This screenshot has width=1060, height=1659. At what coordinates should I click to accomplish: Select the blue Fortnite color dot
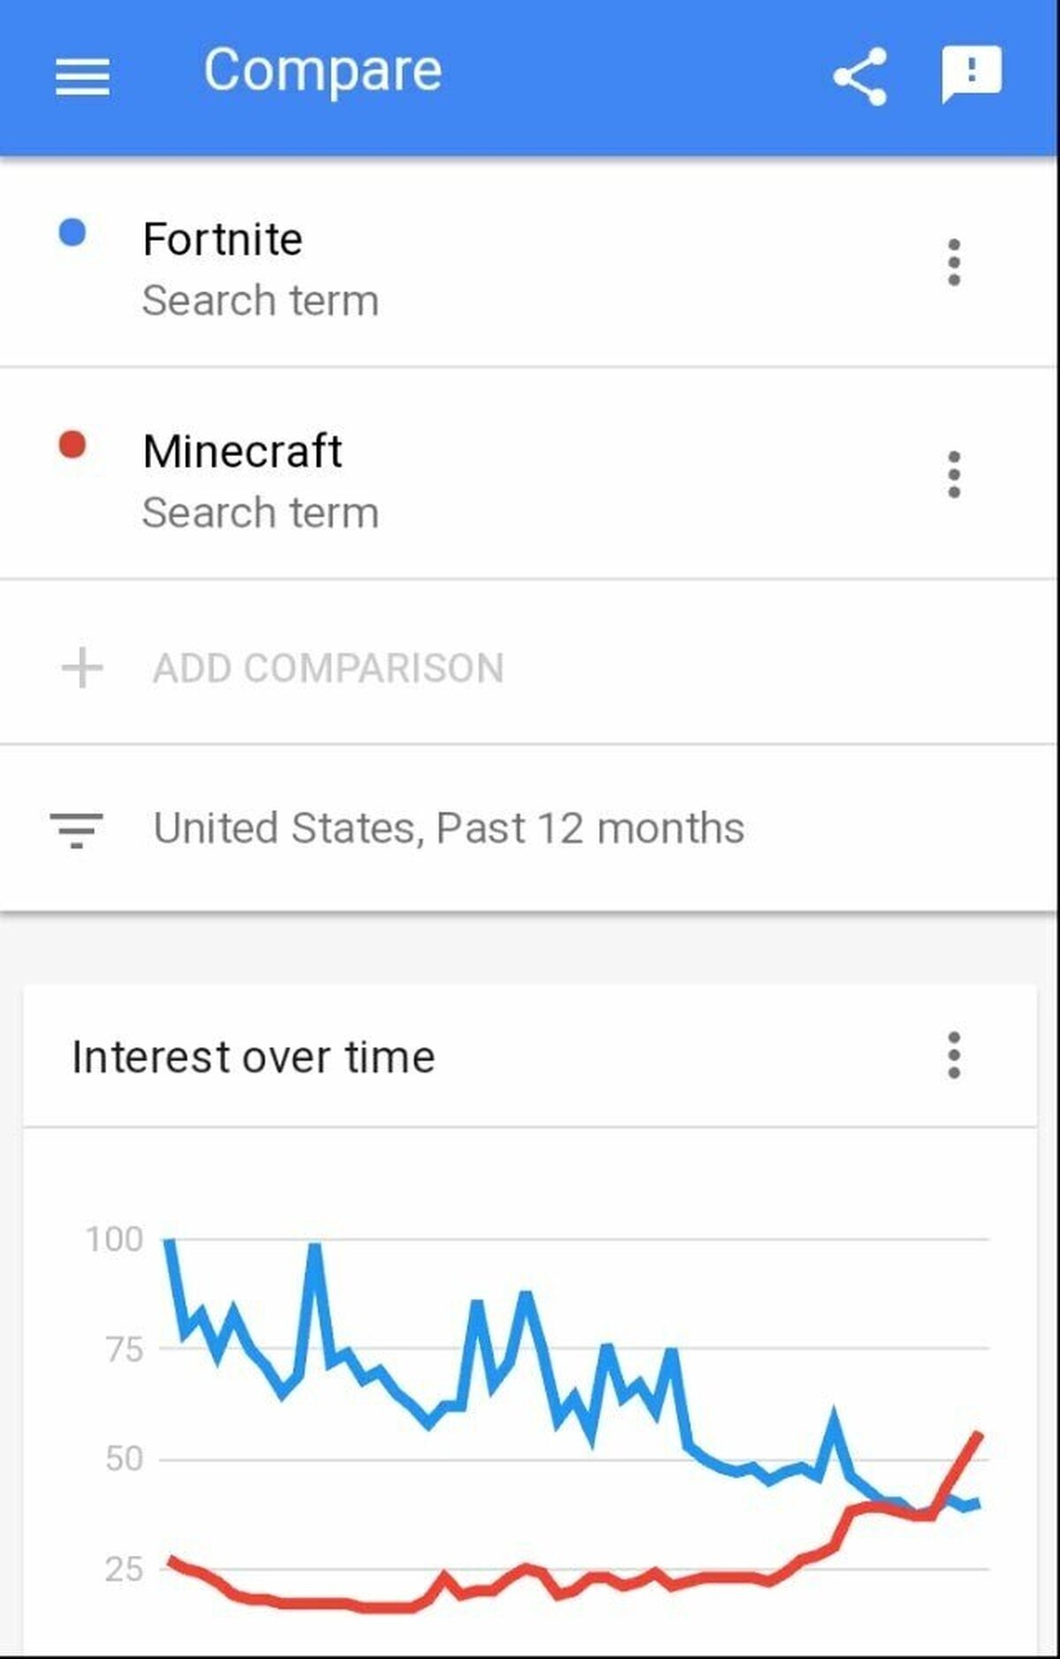coord(72,233)
